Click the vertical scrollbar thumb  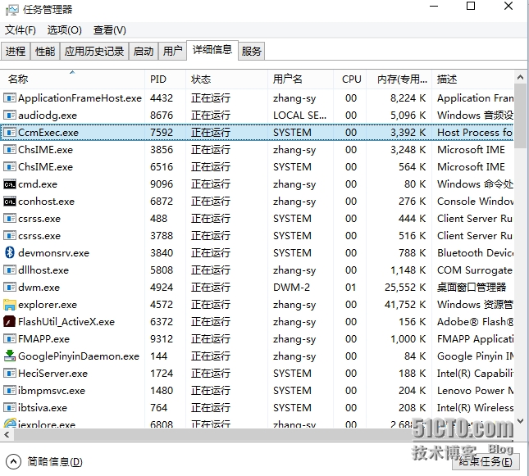pyautogui.click(x=520, y=116)
